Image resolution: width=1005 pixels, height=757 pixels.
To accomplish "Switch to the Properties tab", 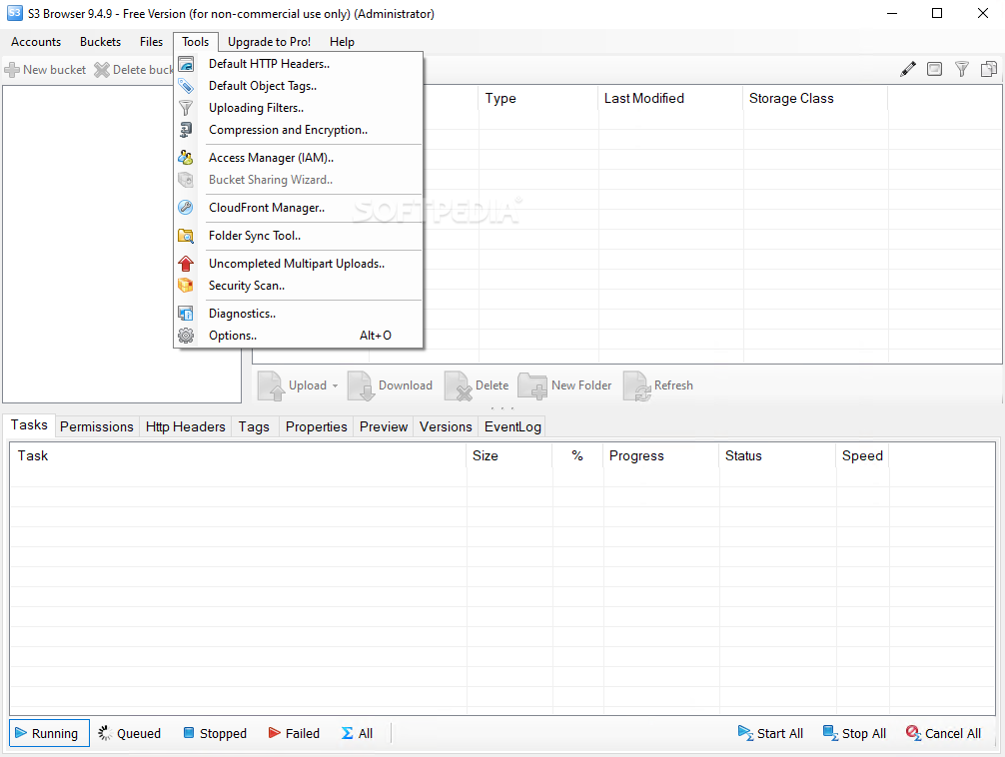I will tap(316, 426).
